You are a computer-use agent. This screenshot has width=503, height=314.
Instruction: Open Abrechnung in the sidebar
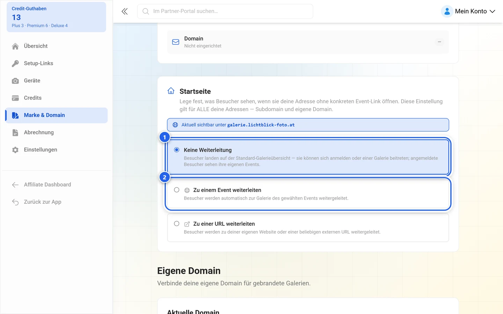pos(57,133)
